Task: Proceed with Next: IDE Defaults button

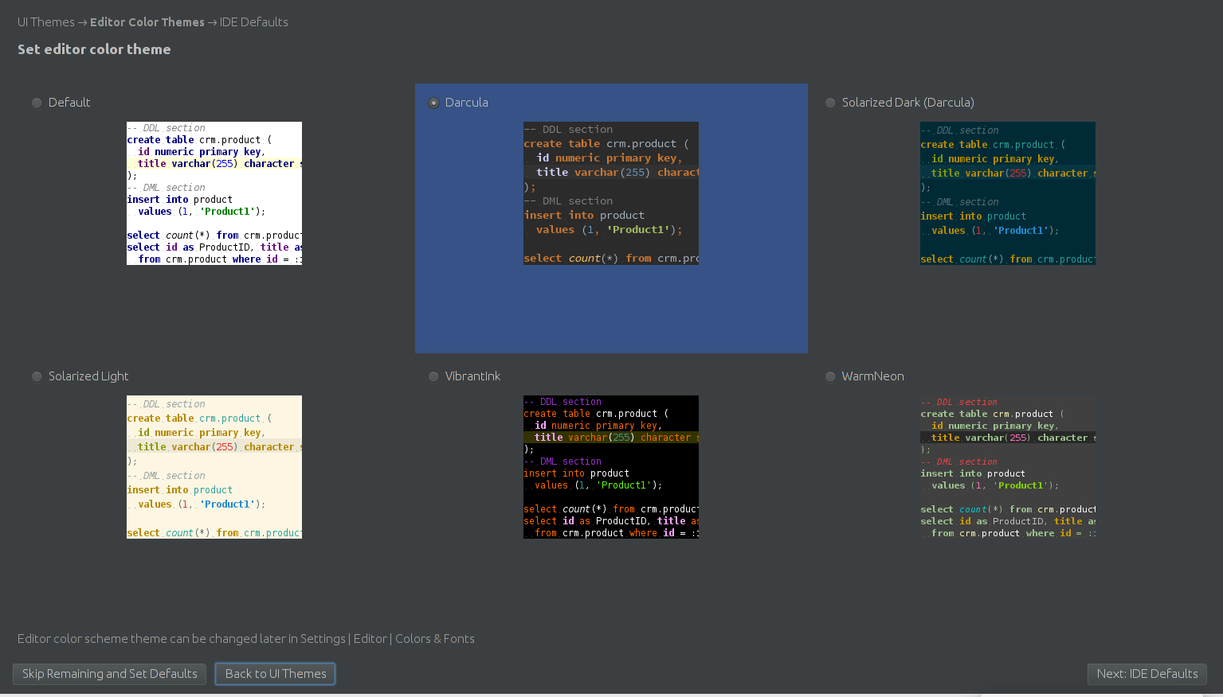Action: tap(1147, 674)
